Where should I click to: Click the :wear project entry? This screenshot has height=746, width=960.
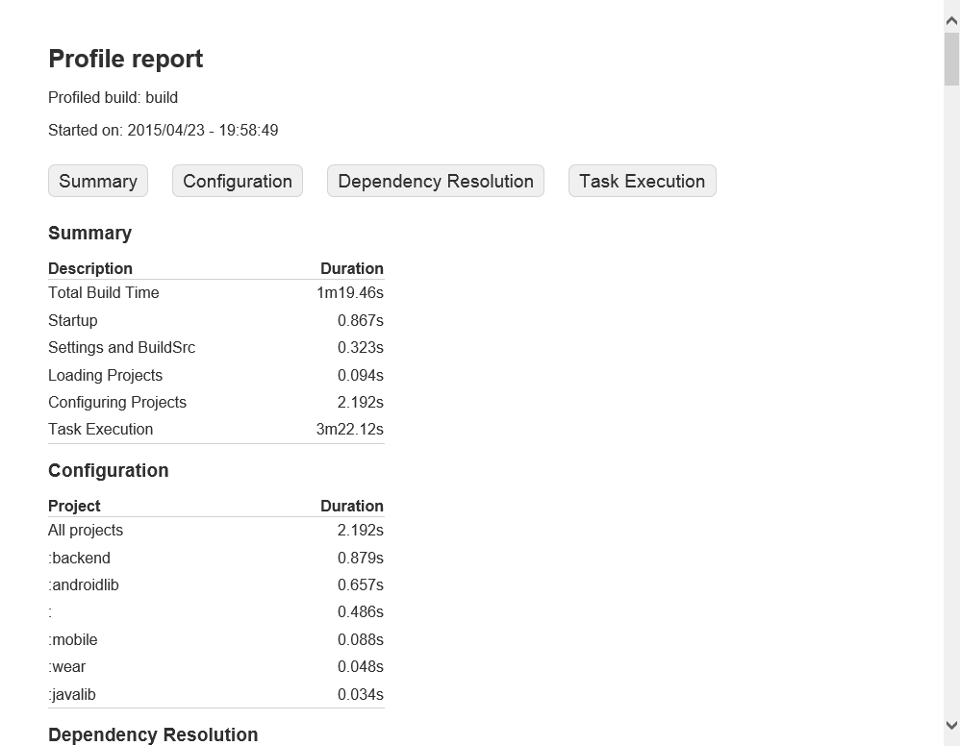pos(66,666)
